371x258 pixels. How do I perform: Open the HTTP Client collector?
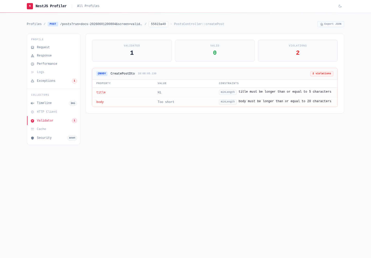(x=54, y=112)
